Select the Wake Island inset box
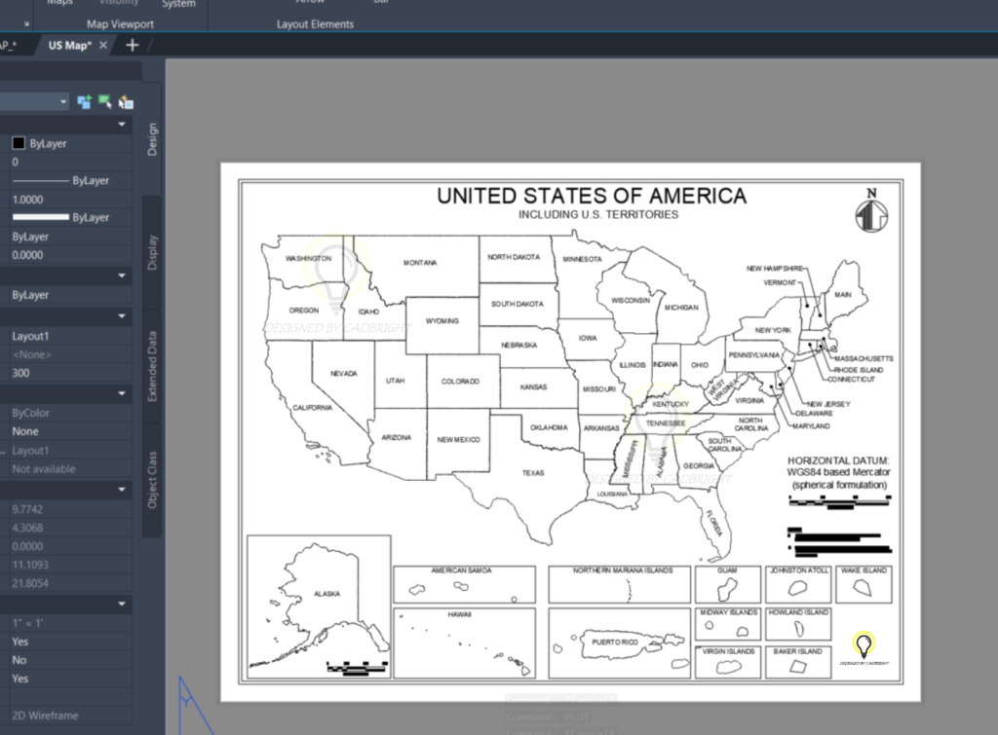998x735 pixels. point(864,584)
